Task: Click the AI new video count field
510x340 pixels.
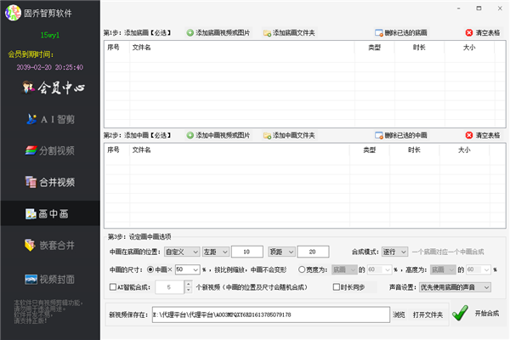Action: pyautogui.click(x=169, y=287)
